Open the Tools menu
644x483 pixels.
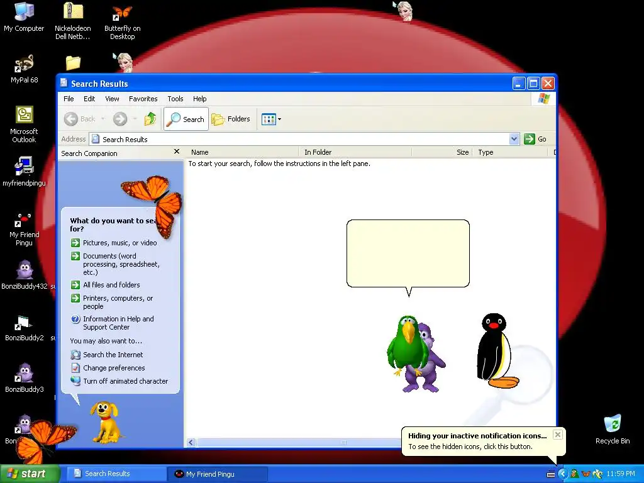[x=175, y=99]
